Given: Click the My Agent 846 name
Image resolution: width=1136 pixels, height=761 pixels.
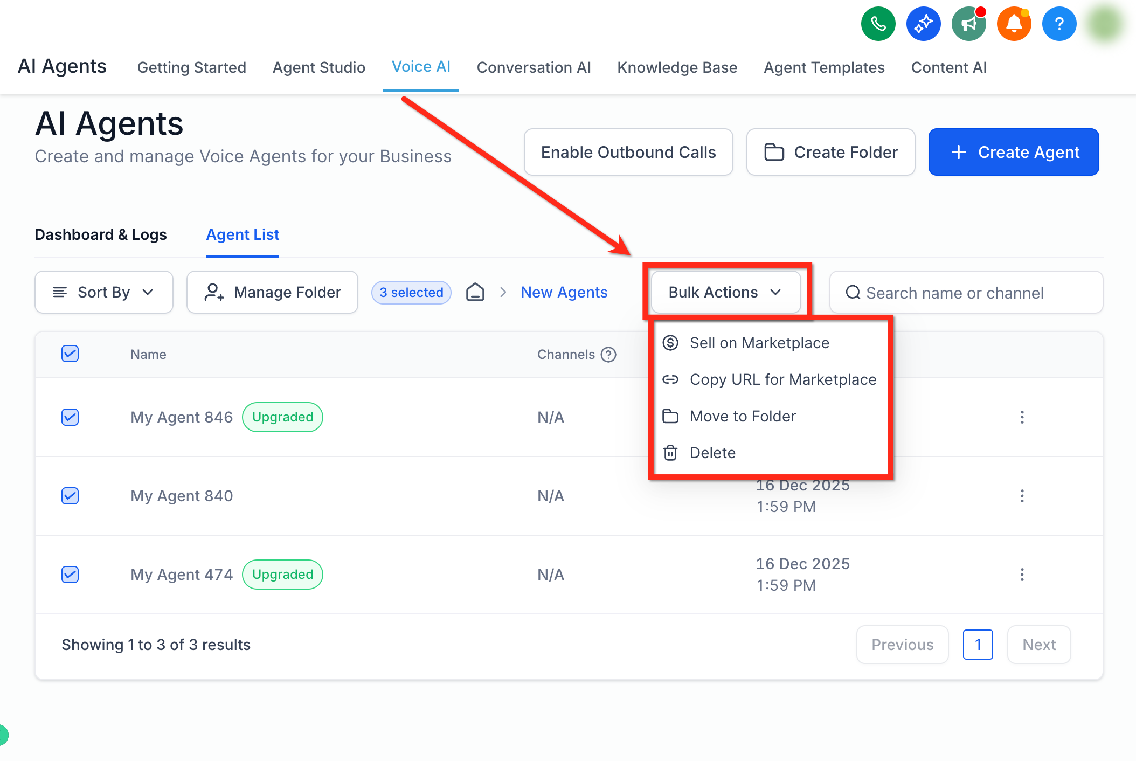Looking at the screenshot, I should [182, 417].
